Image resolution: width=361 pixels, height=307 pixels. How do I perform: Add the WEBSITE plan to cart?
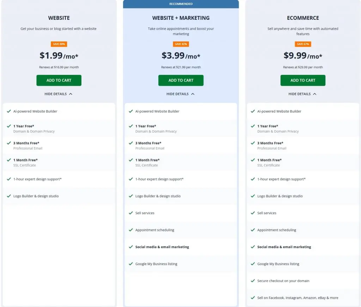point(59,80)
